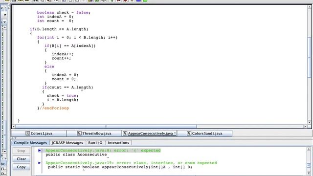Click the "i = B.length;" statement
Viewport: 313px width, 176px height.
click(63, 100)
